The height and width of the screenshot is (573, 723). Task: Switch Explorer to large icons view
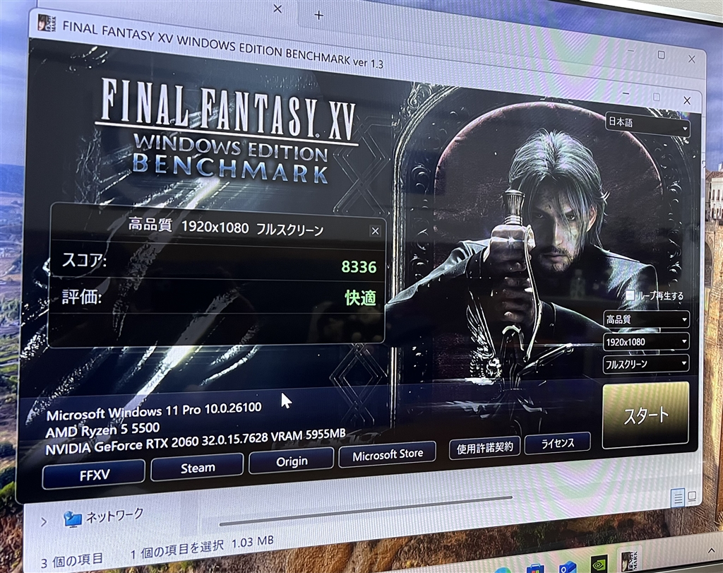coord(692,496)
